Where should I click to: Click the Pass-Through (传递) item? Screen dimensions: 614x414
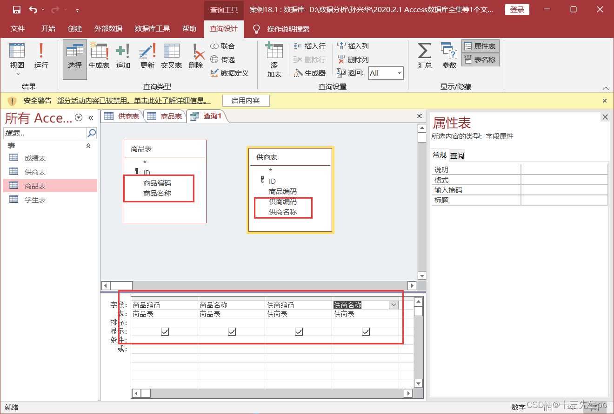(x=223, y=59)
